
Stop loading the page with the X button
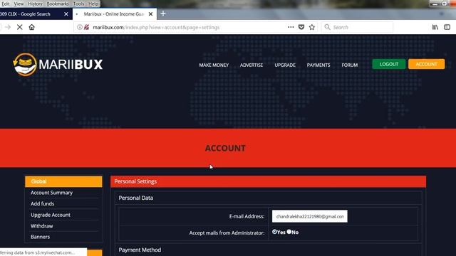[x=19, y=27]
